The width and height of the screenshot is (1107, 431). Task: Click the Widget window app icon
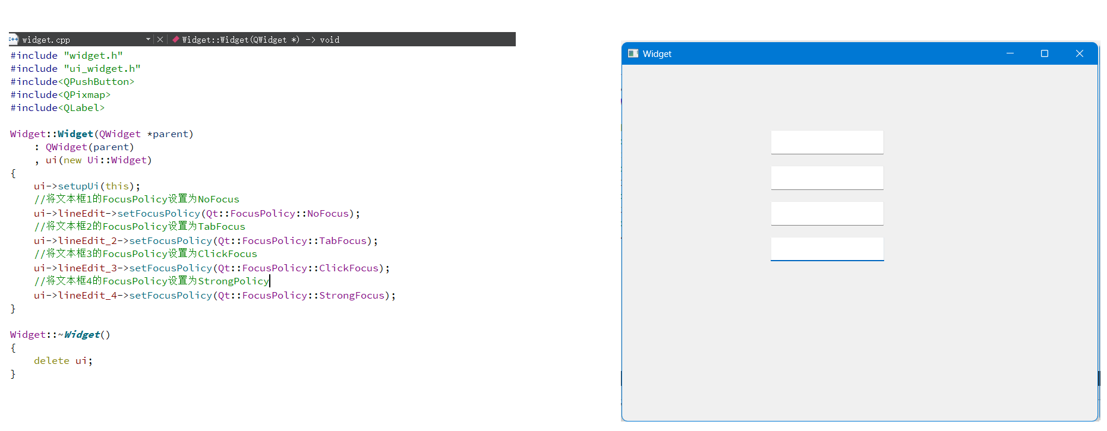tap(633, 53)
